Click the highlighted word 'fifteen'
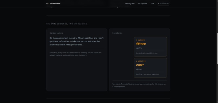This screenshot has width=218, height=103. click(141, 44)
